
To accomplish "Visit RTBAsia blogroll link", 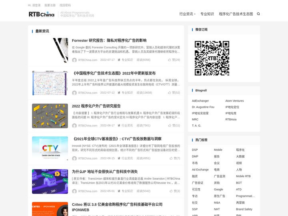I will (x=231, y=119).
